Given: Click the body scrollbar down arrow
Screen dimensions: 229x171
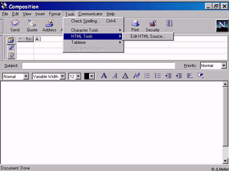Looking at the screenshot, I should 225,161.
